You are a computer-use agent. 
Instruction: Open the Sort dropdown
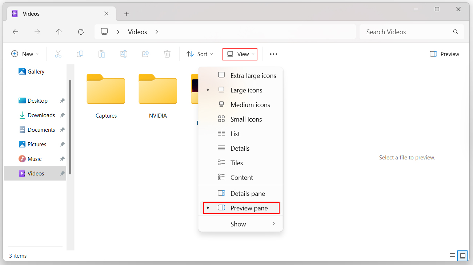199,54
